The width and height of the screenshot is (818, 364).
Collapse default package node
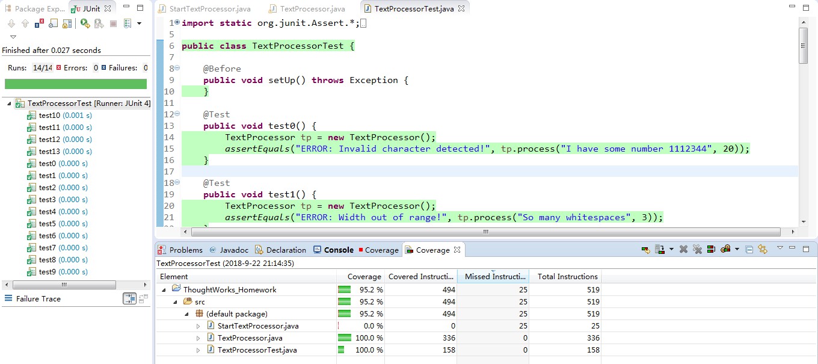tap(187, 313)
